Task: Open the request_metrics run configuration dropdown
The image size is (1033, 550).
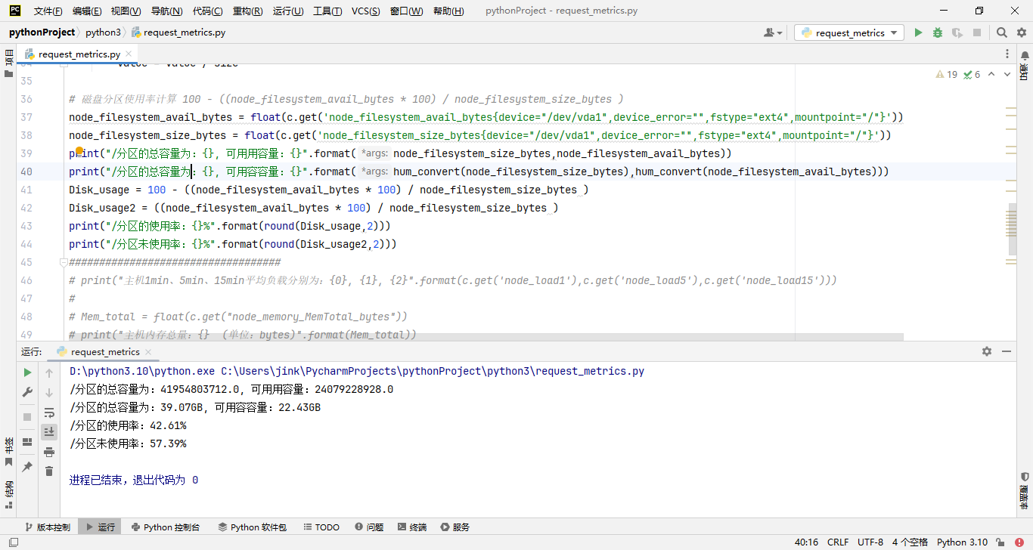Action: [x=849, y=32]
